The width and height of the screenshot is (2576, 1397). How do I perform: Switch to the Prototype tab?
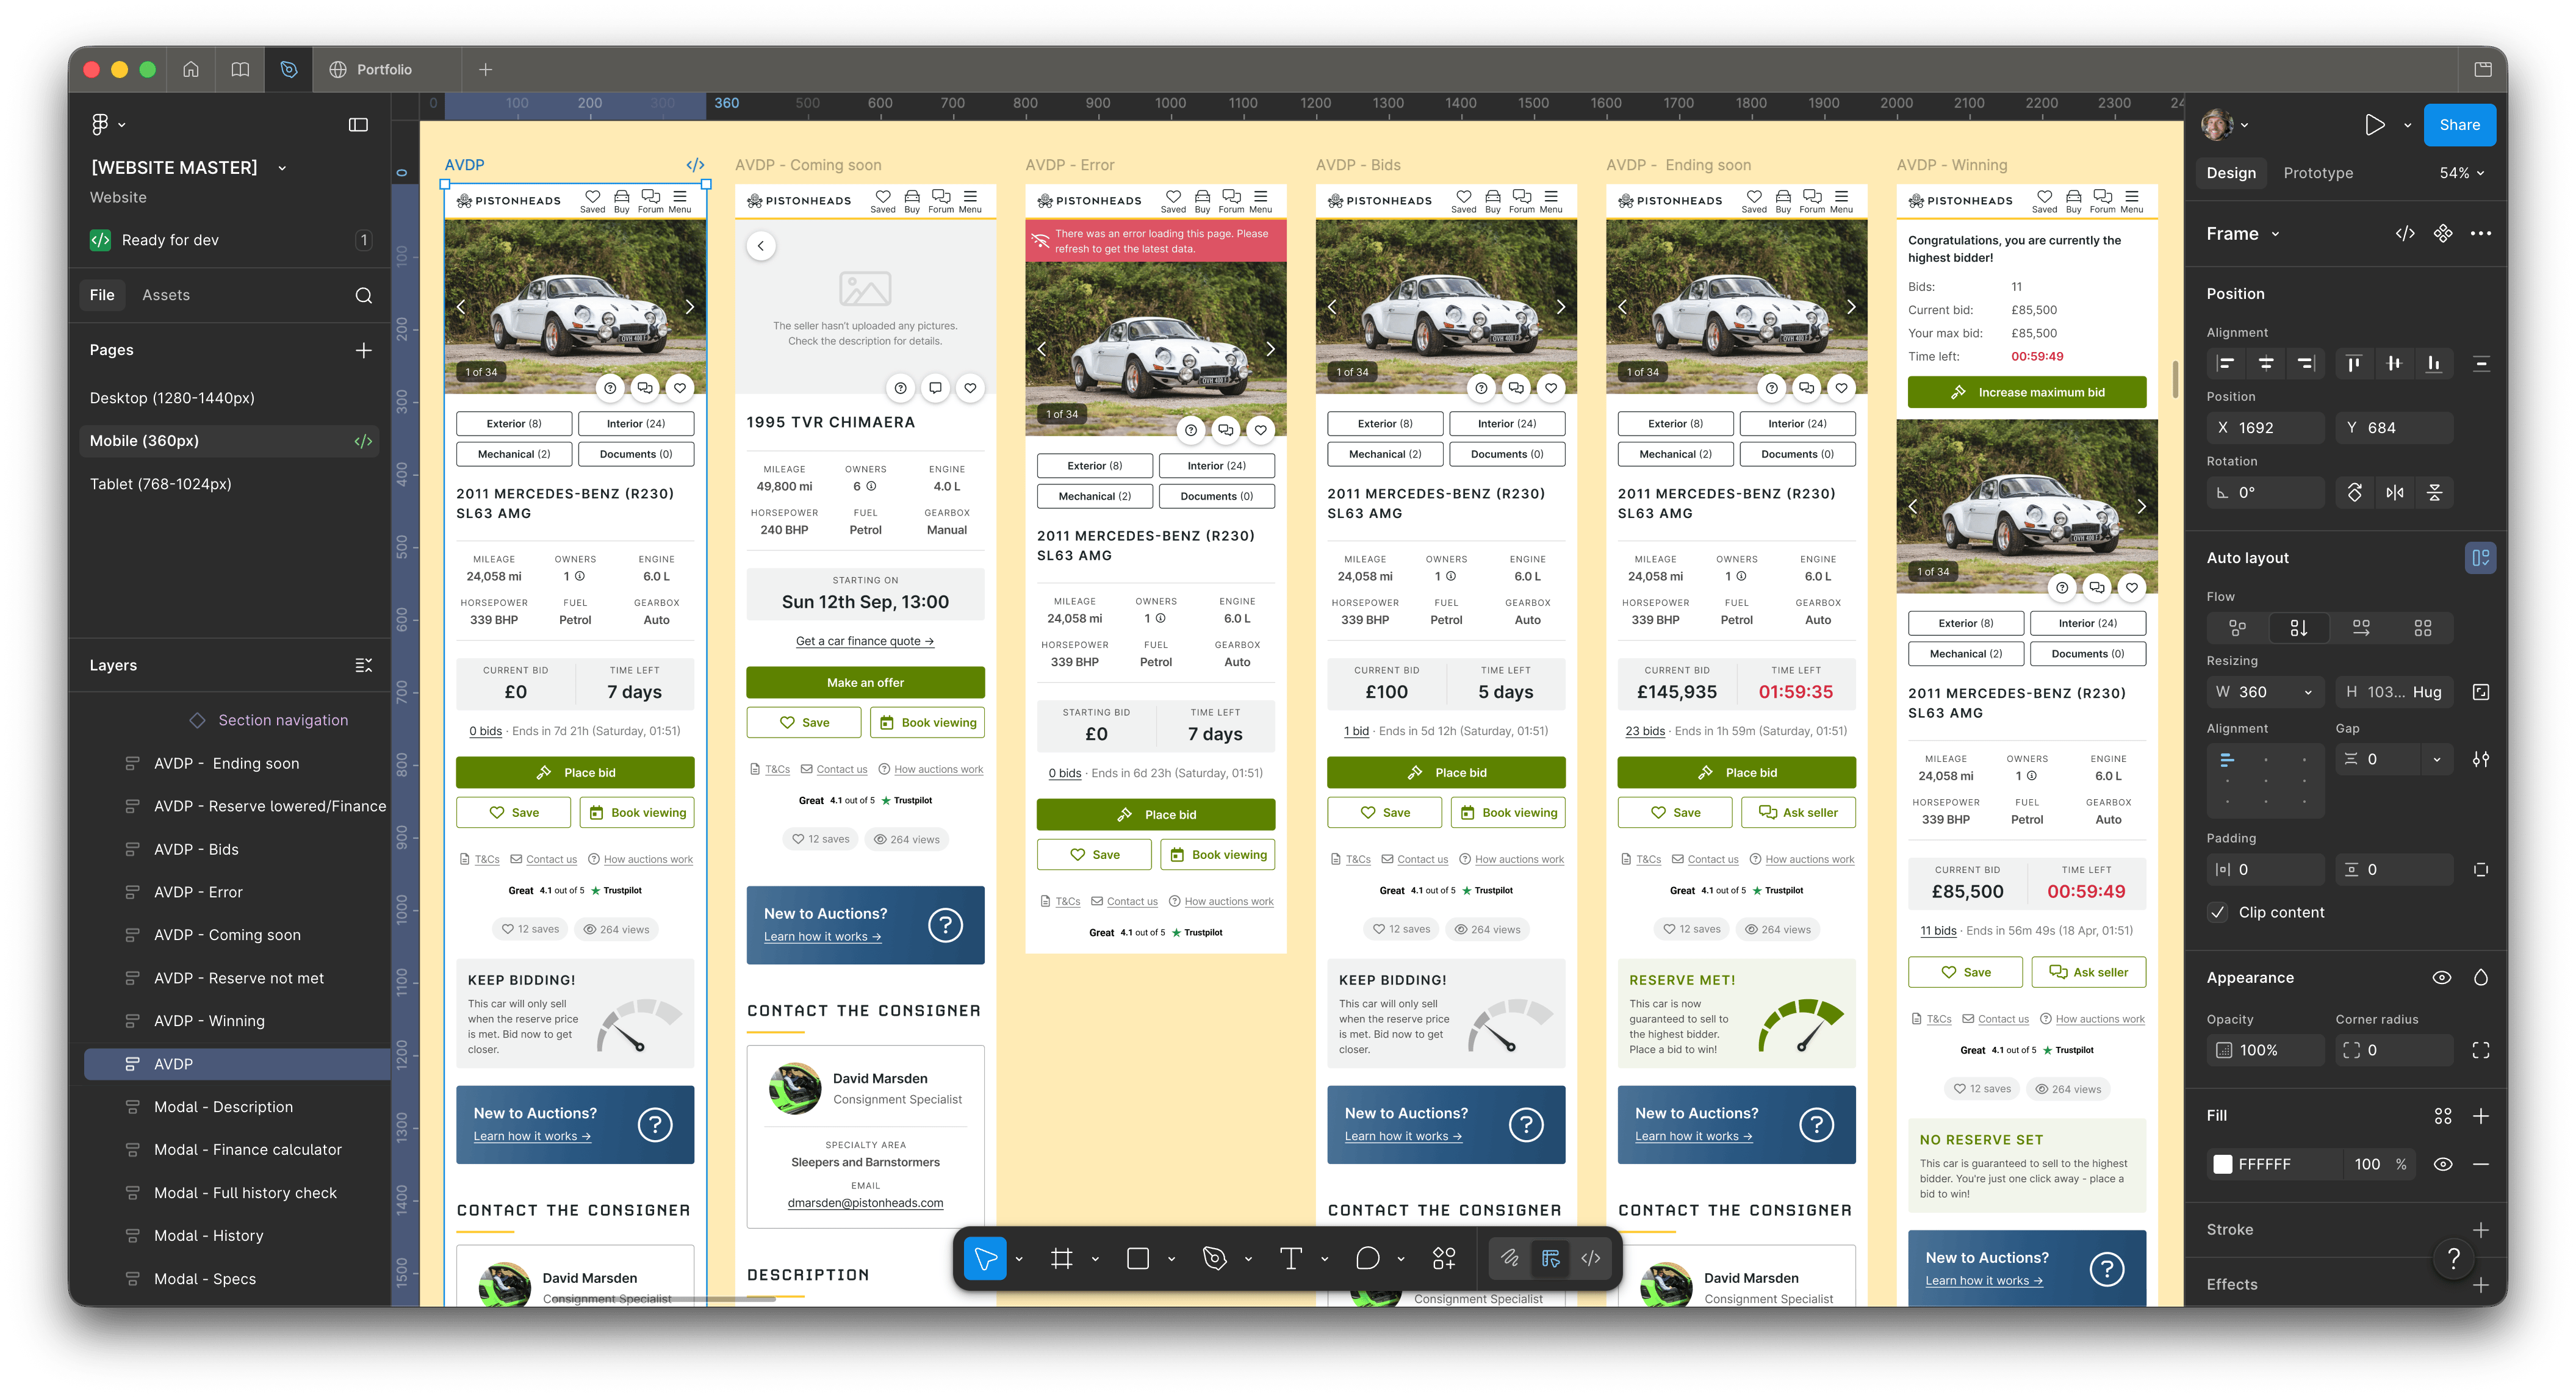pos(2318,173)
